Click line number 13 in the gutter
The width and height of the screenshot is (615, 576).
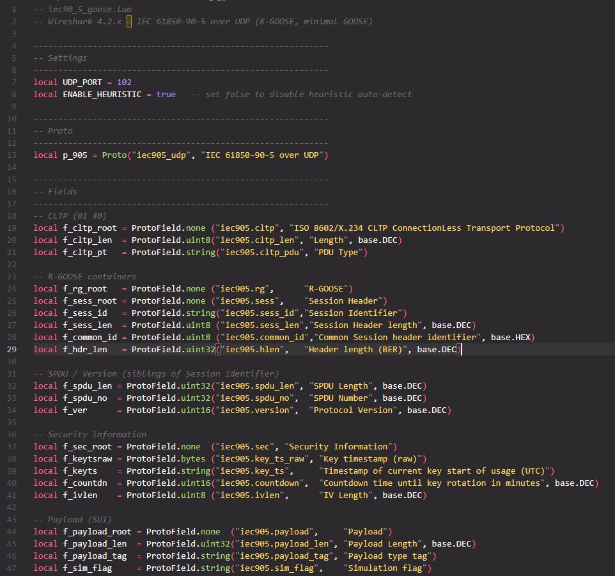pyautogui.click(x=13, y=155)
